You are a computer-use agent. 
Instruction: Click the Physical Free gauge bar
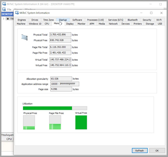[29, 122]
